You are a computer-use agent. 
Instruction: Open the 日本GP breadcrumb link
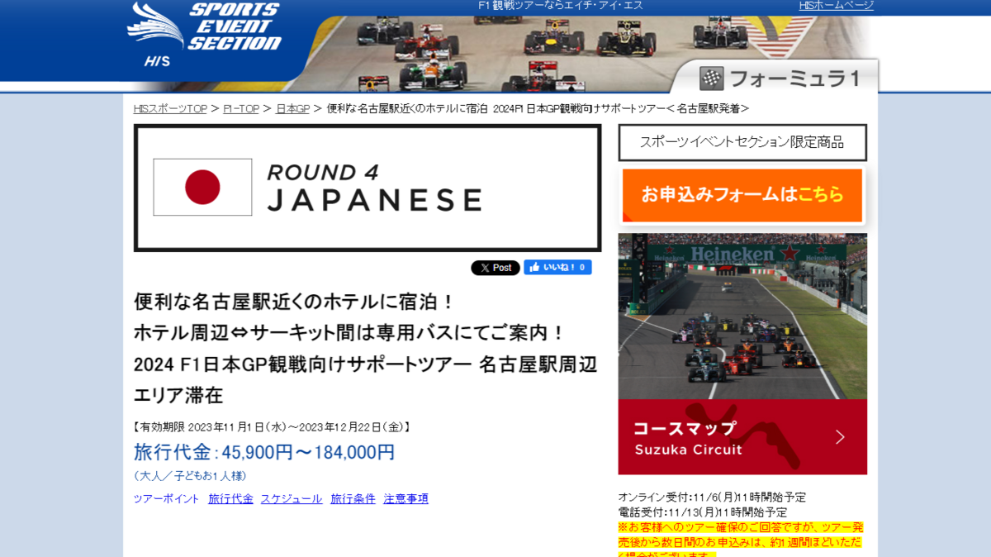pos(292,108)
